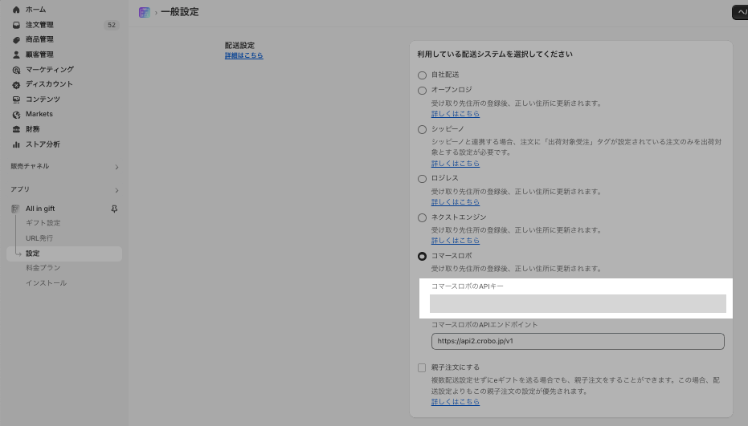Choose the ネクストエンジン radio option
748x426 pixels.
pyautogui.click(x=422, y=217)
